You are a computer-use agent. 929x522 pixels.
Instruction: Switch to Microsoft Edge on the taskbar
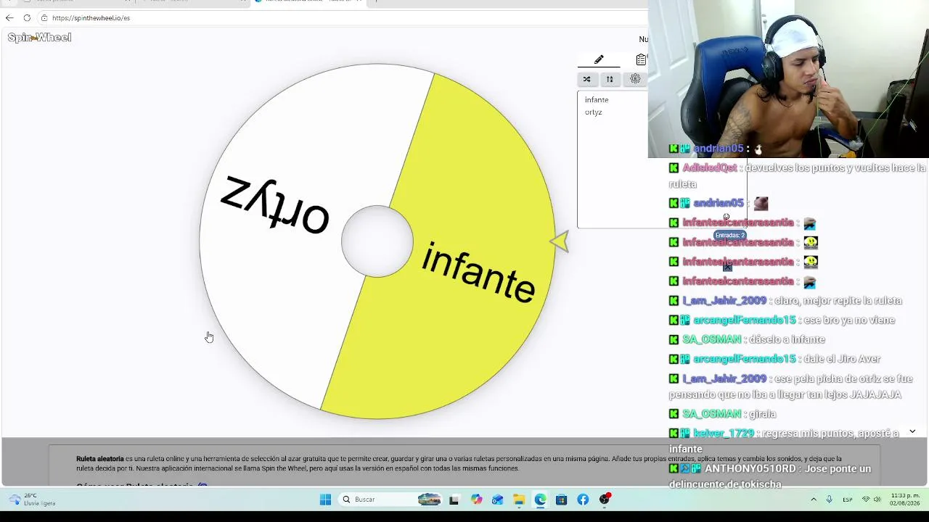541,500
